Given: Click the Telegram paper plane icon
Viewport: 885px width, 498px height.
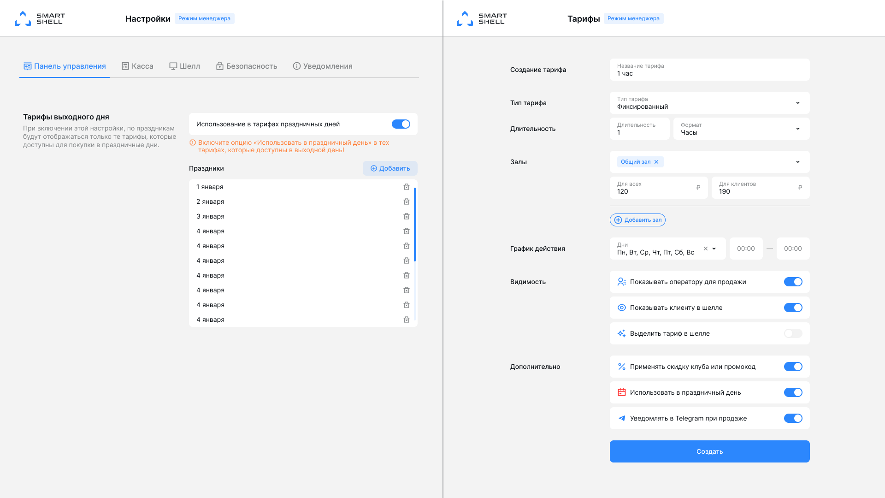Looking at the screenshot, I should click(x=622, y=418).
